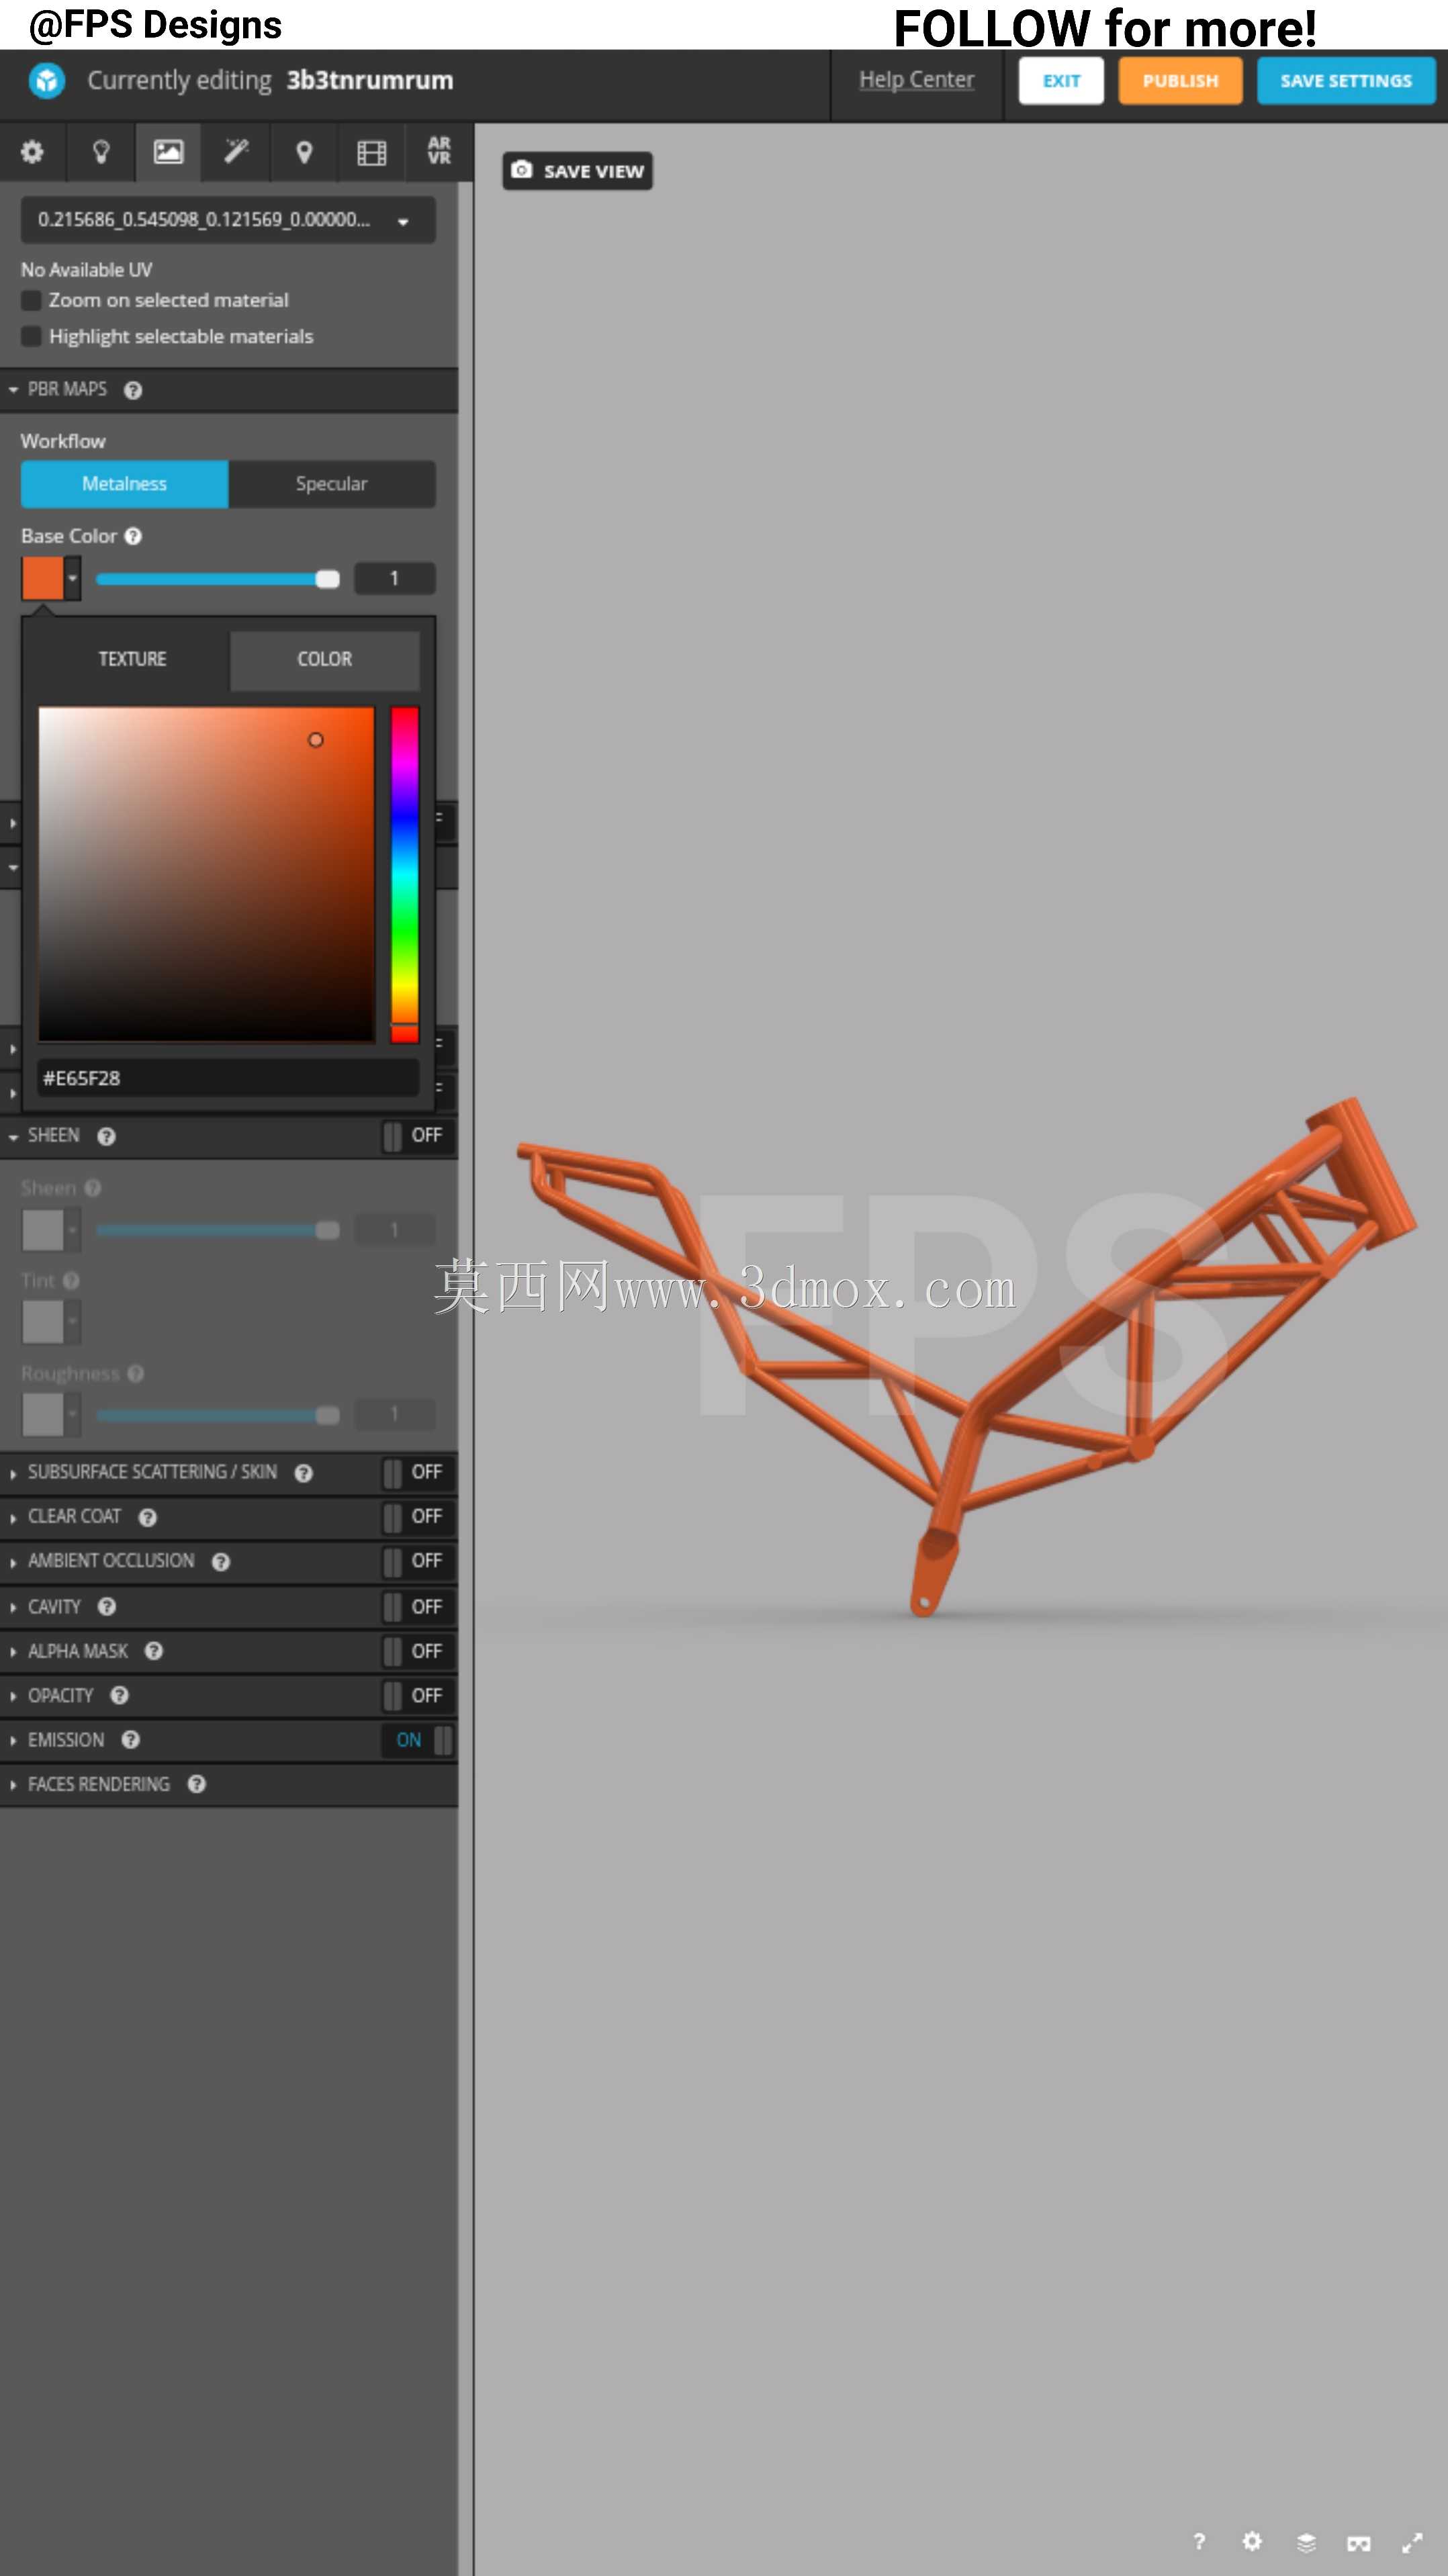Screen dimensions: 1448x2576
Task: Open Base Color swatch dropdown arrow
Action: (72, 579)
